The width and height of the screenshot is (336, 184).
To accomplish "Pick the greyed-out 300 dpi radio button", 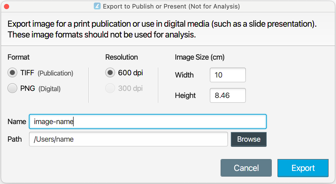I will click(x=110, y=88).
